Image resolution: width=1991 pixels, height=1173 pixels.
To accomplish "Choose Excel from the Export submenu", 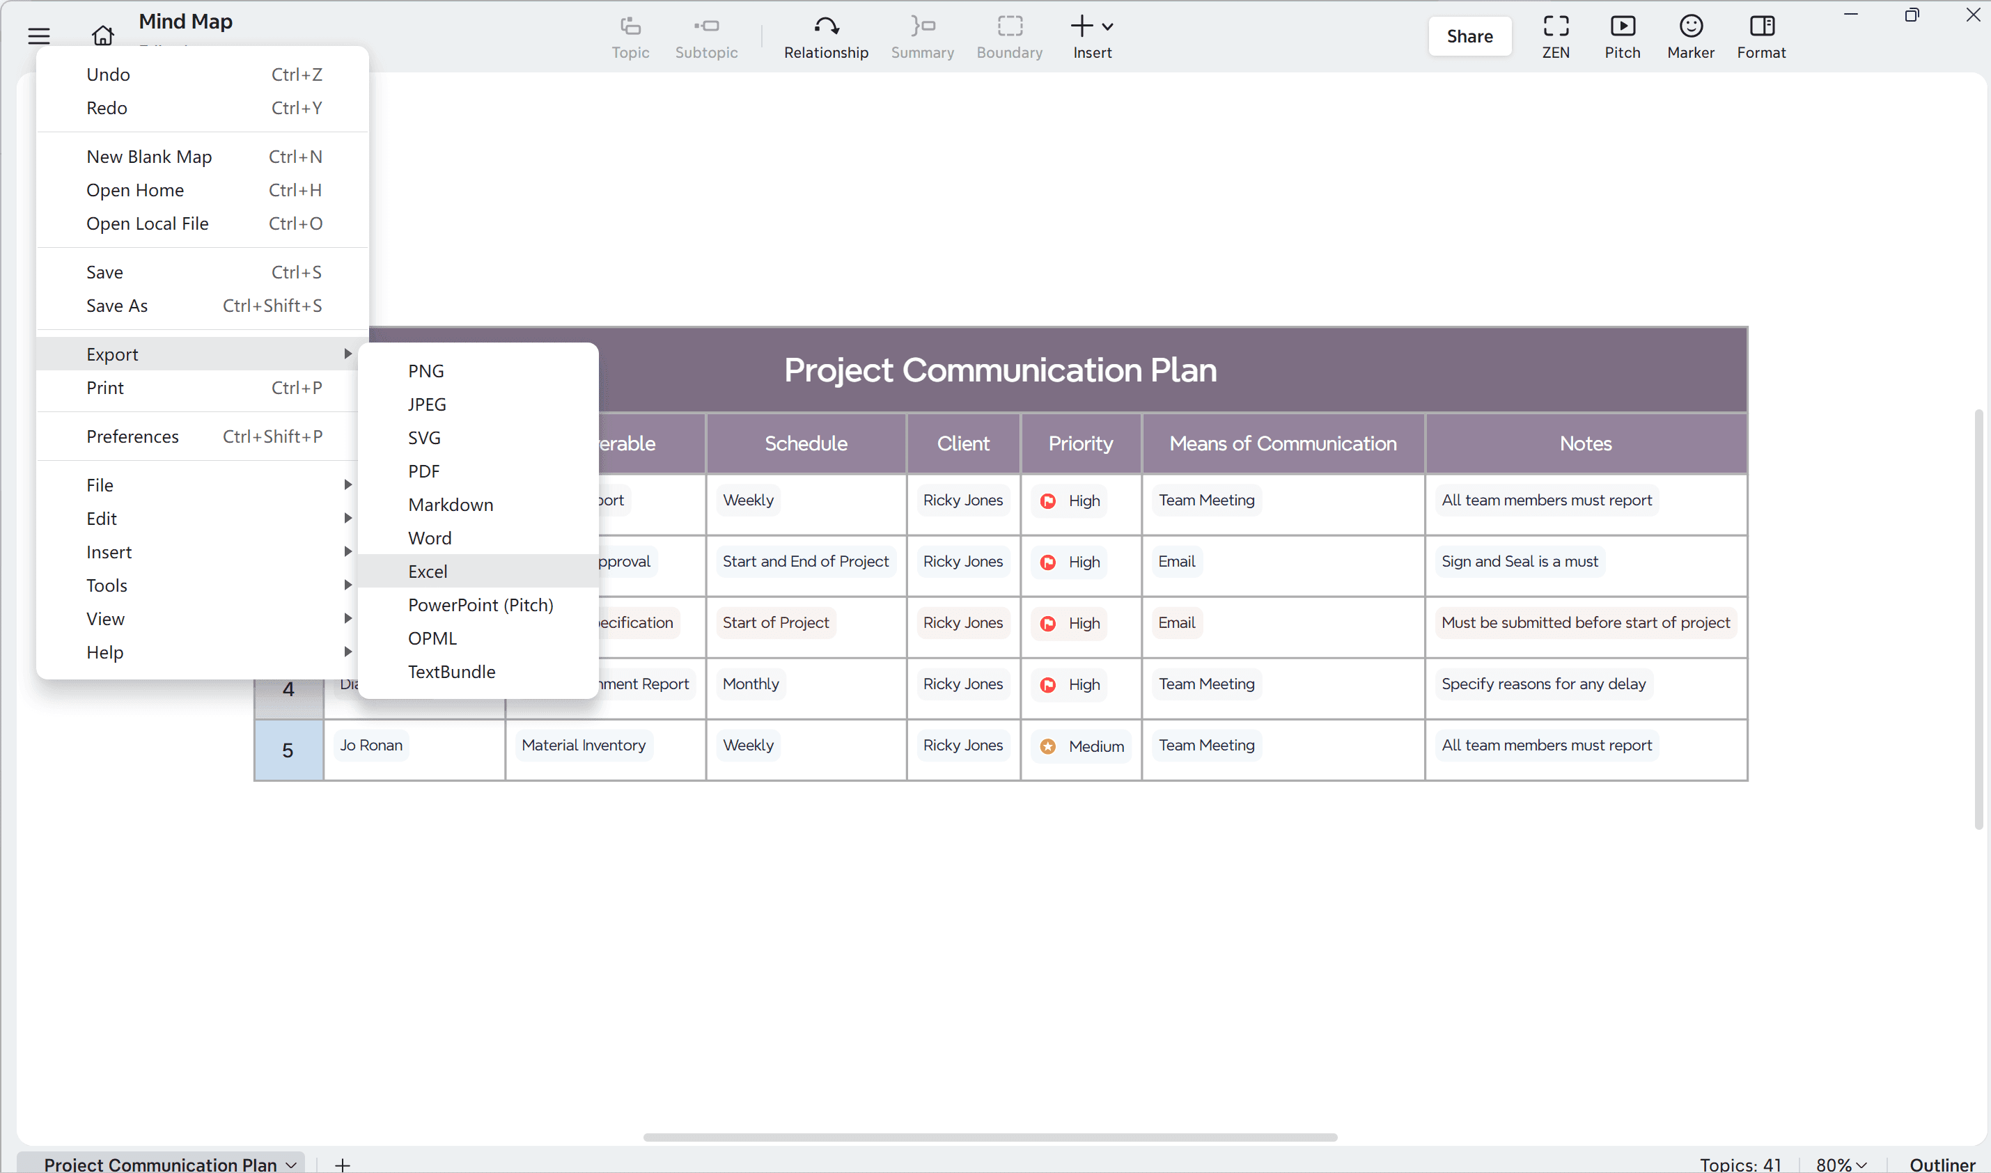I will point(428,571).
